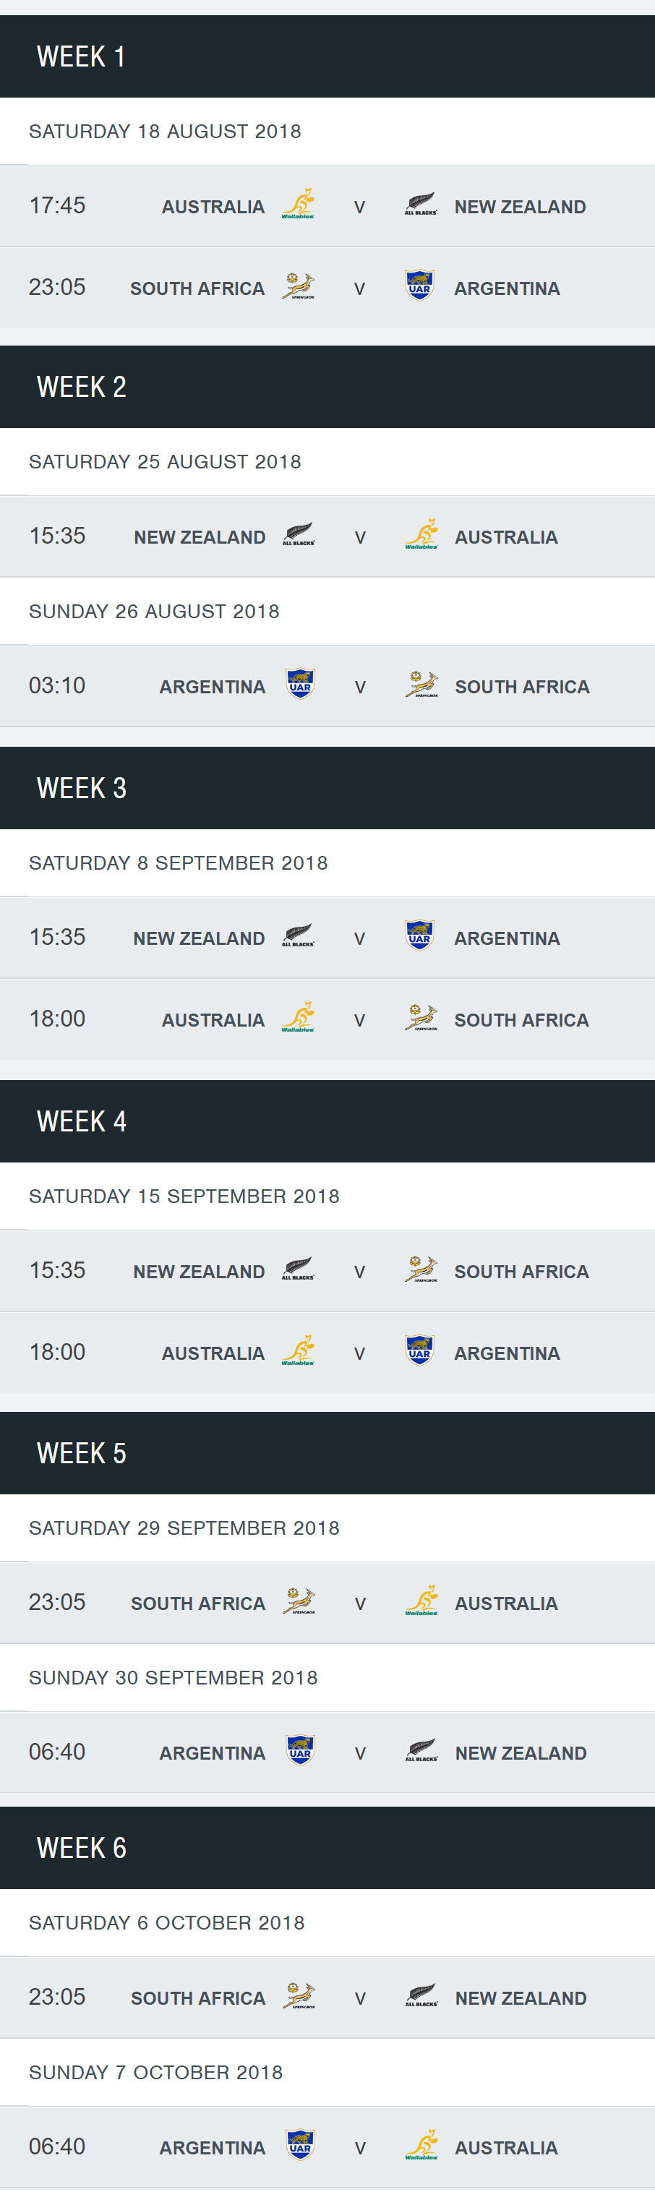The width and height of the screenshot is (655, 2205).
Task: Click South Africa in Week 4 15:35 match
Action: 521,1272
